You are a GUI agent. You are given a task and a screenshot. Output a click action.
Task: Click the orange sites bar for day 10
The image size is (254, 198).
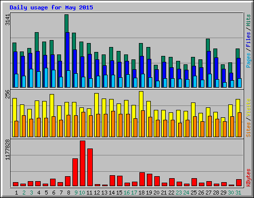(83, 125)
